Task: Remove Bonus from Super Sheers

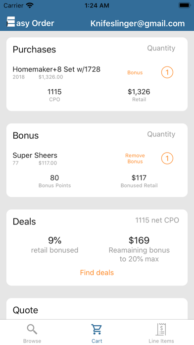Action: click(x=135, y=159)
